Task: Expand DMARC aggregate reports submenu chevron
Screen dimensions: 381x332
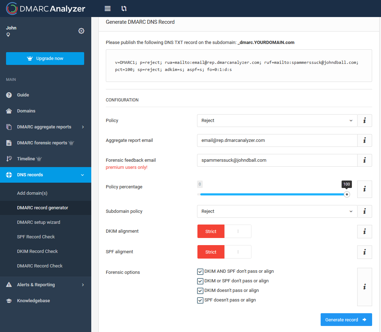Action: (83, 127)
